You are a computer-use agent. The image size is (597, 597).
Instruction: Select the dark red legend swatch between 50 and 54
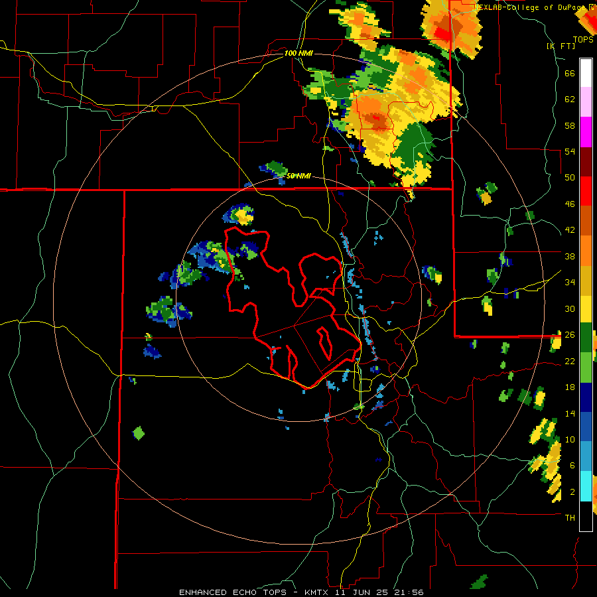click(x=586, y=162)
